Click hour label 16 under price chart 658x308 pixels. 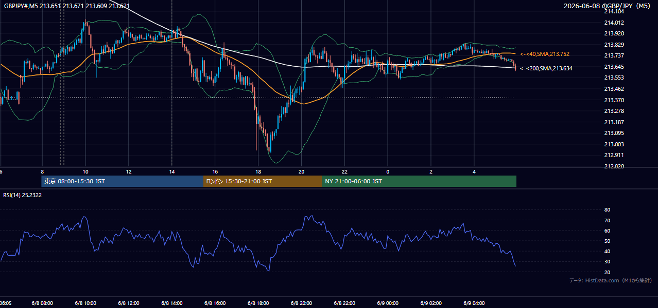[215, 172]
